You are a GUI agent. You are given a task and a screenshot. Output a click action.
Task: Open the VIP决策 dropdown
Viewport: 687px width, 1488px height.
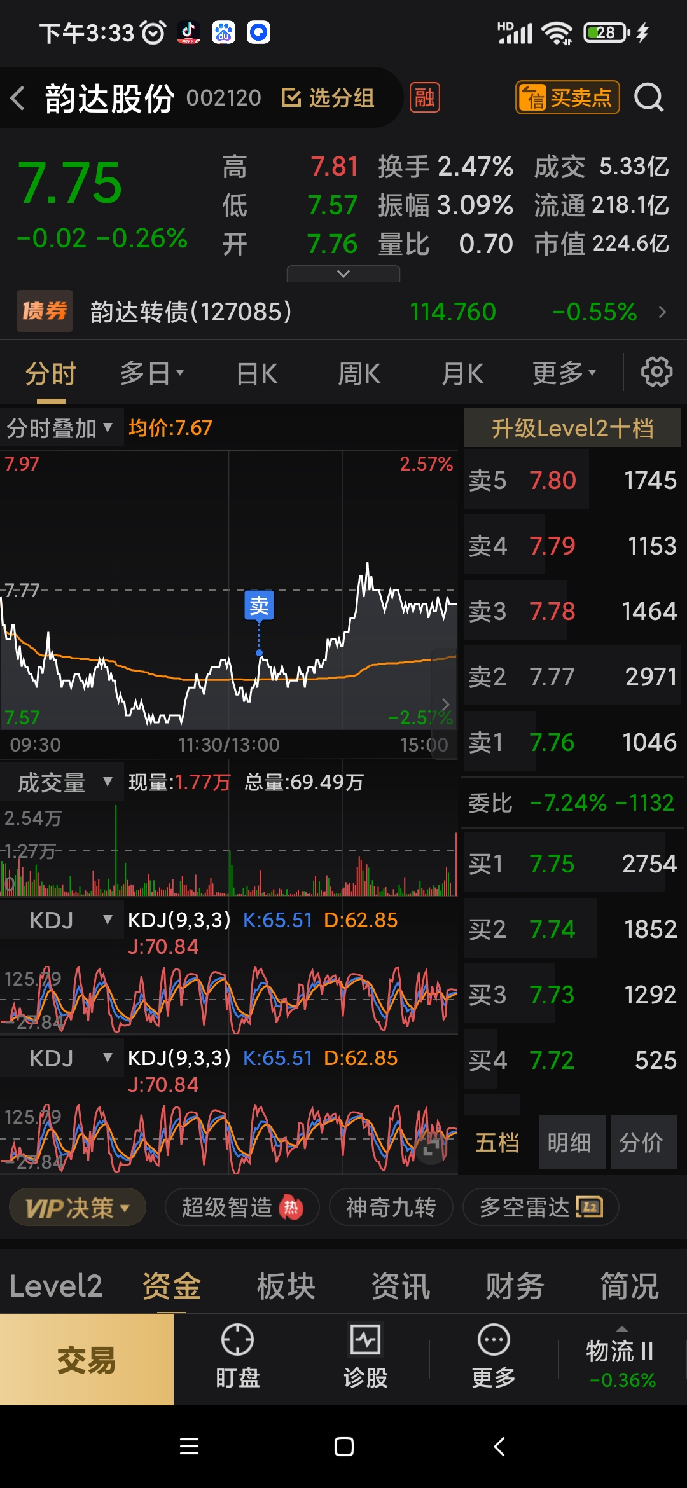point(78,1208)
